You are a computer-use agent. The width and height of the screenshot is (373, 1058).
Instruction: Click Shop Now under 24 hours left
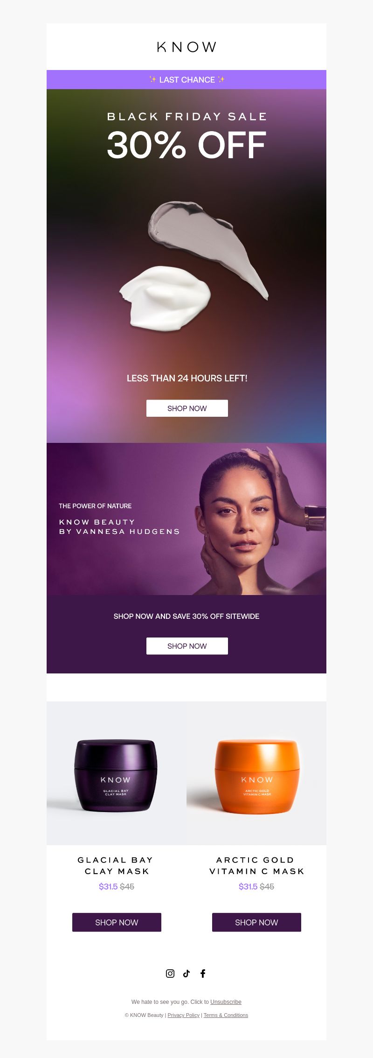(x=187, y=408)
